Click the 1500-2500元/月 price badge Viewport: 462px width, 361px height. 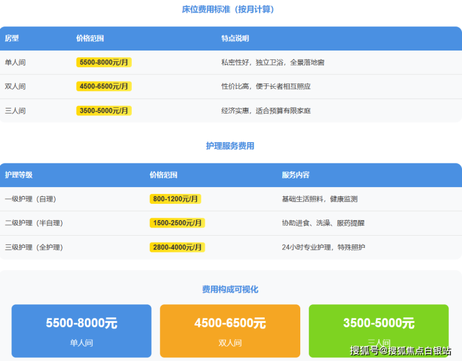(x=177, y=223)
